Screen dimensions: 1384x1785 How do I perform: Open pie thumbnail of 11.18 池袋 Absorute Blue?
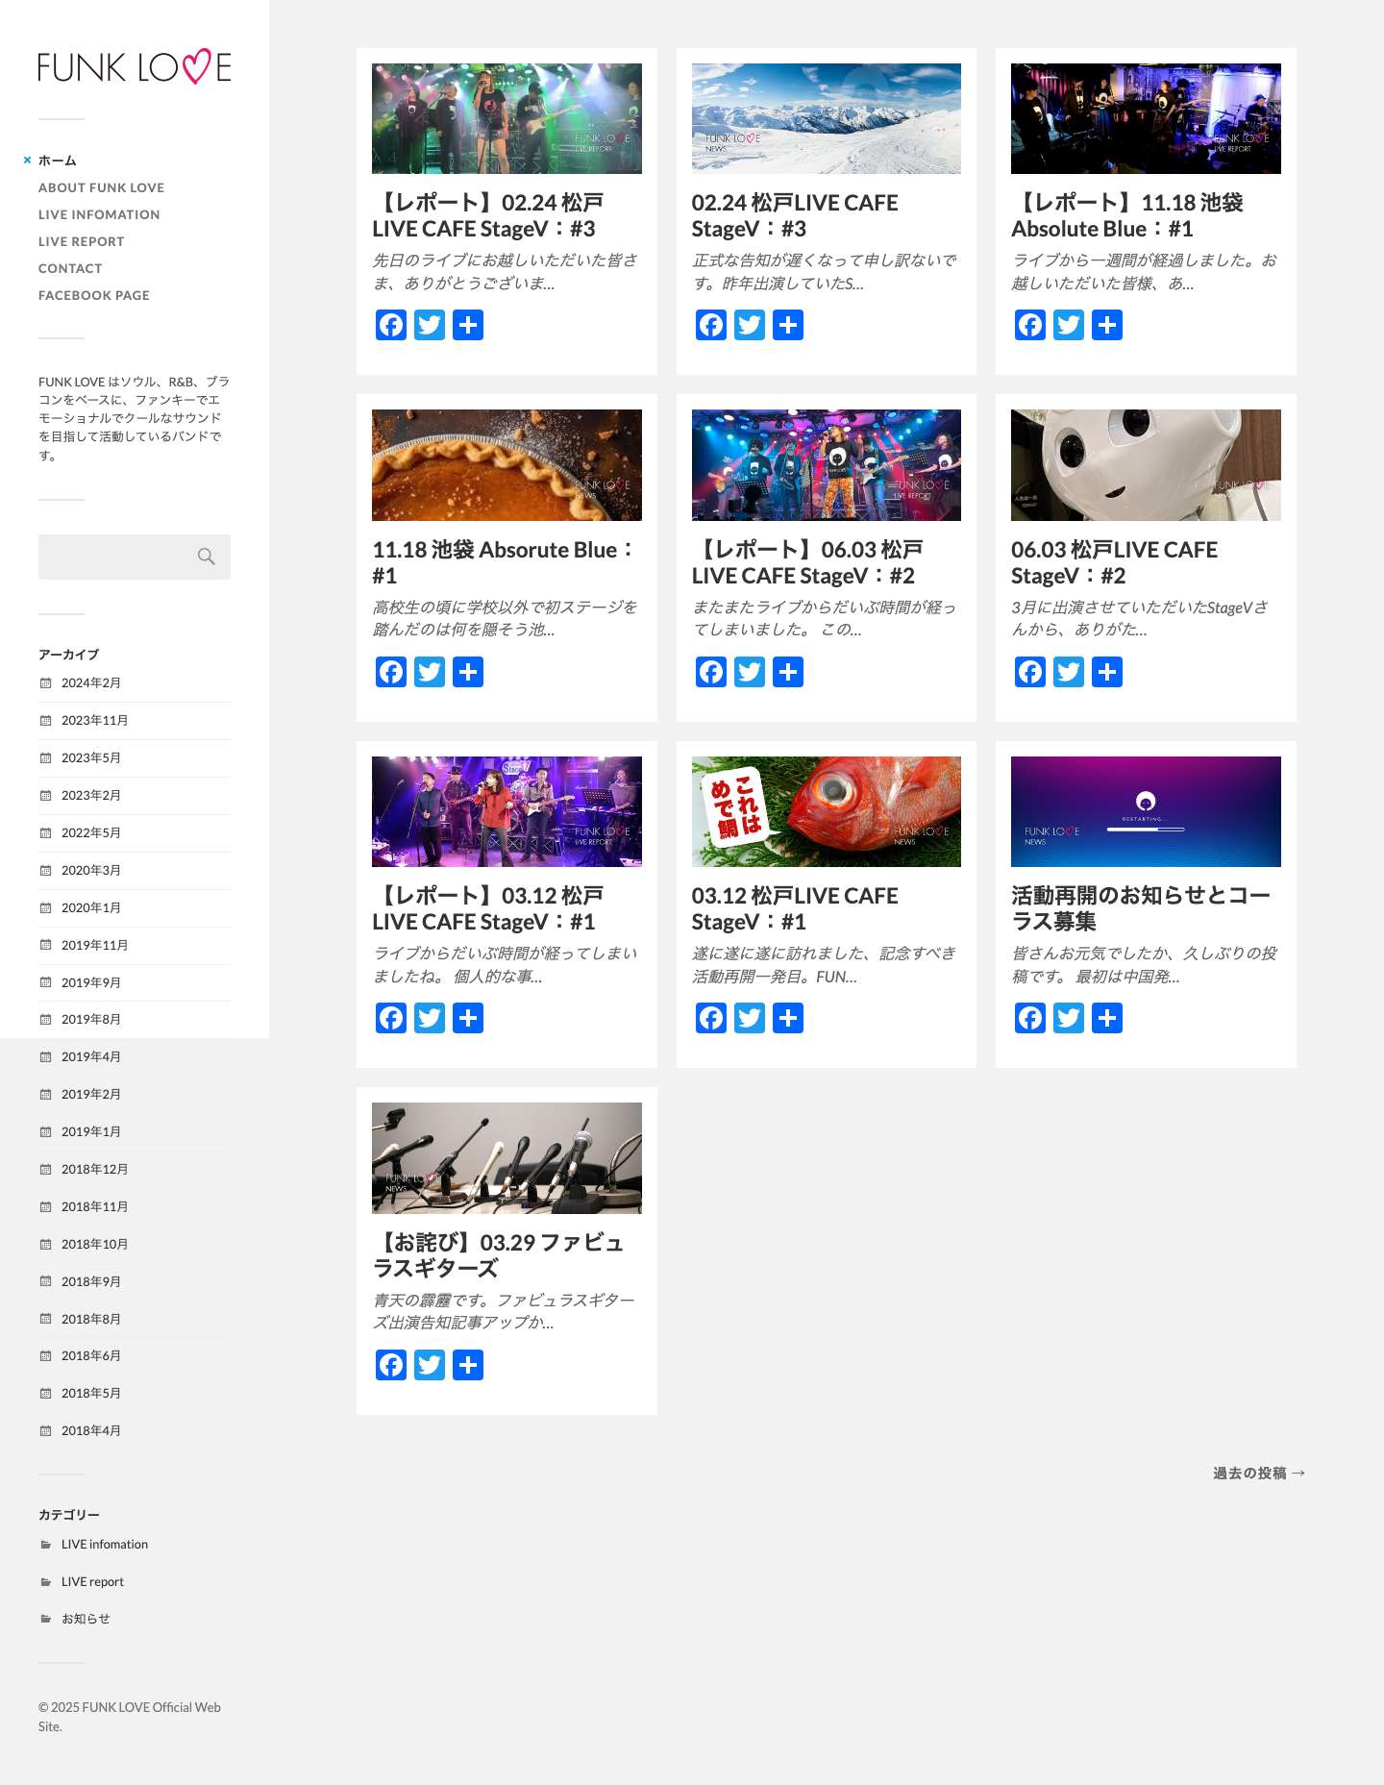point(507,465)
